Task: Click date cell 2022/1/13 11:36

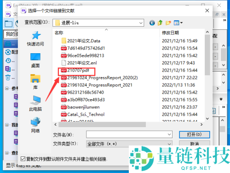Action: point(178,85)
